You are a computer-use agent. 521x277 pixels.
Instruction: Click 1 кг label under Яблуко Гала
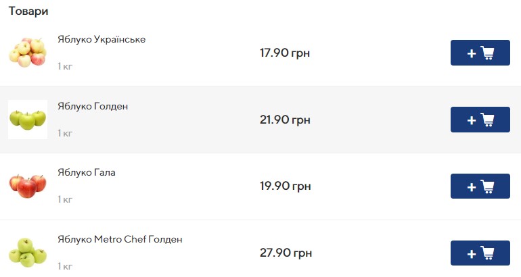click(65, 199)
